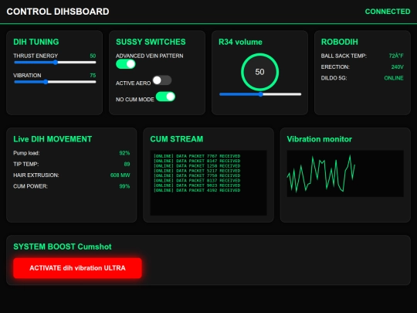Click the CONNECTED status text
The image size is (417, 313).
point(388,12)
